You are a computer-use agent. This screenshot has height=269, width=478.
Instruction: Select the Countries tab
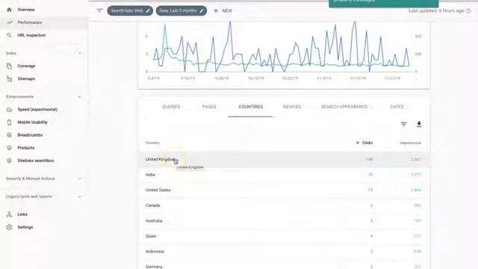click(251, 107)
